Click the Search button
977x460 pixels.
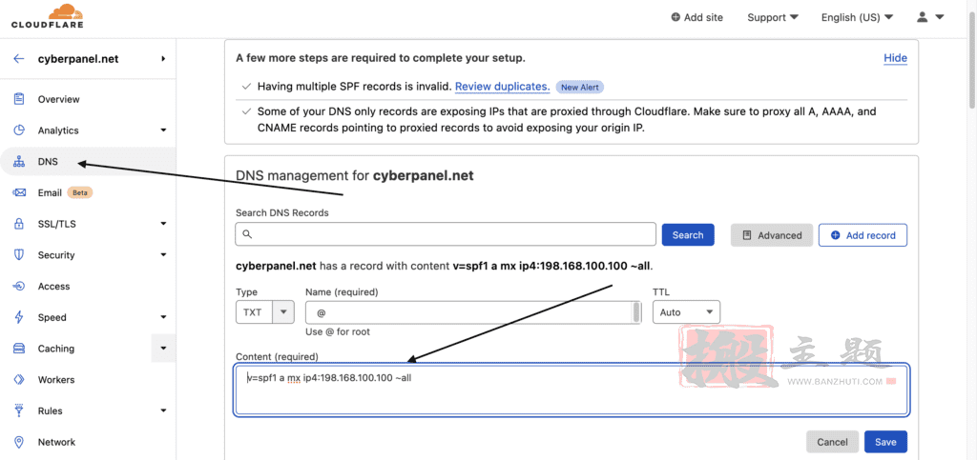pyautogui.click(x=688, y=235)
